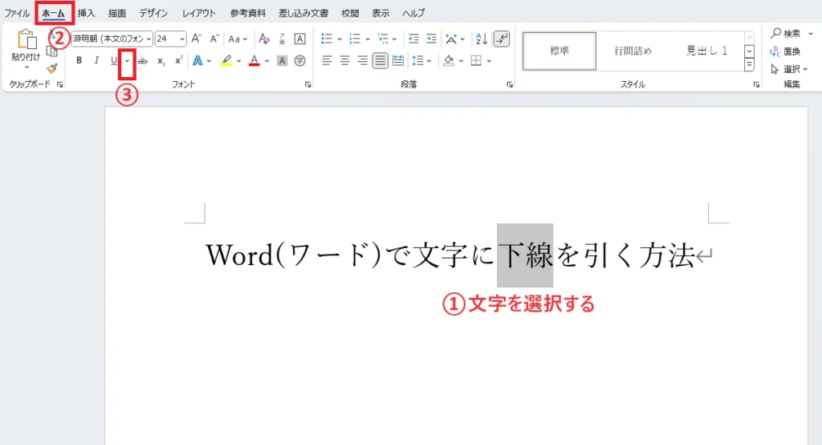
Task: Toggle show paragraph marks button
Action: click(x=502, y=39)
